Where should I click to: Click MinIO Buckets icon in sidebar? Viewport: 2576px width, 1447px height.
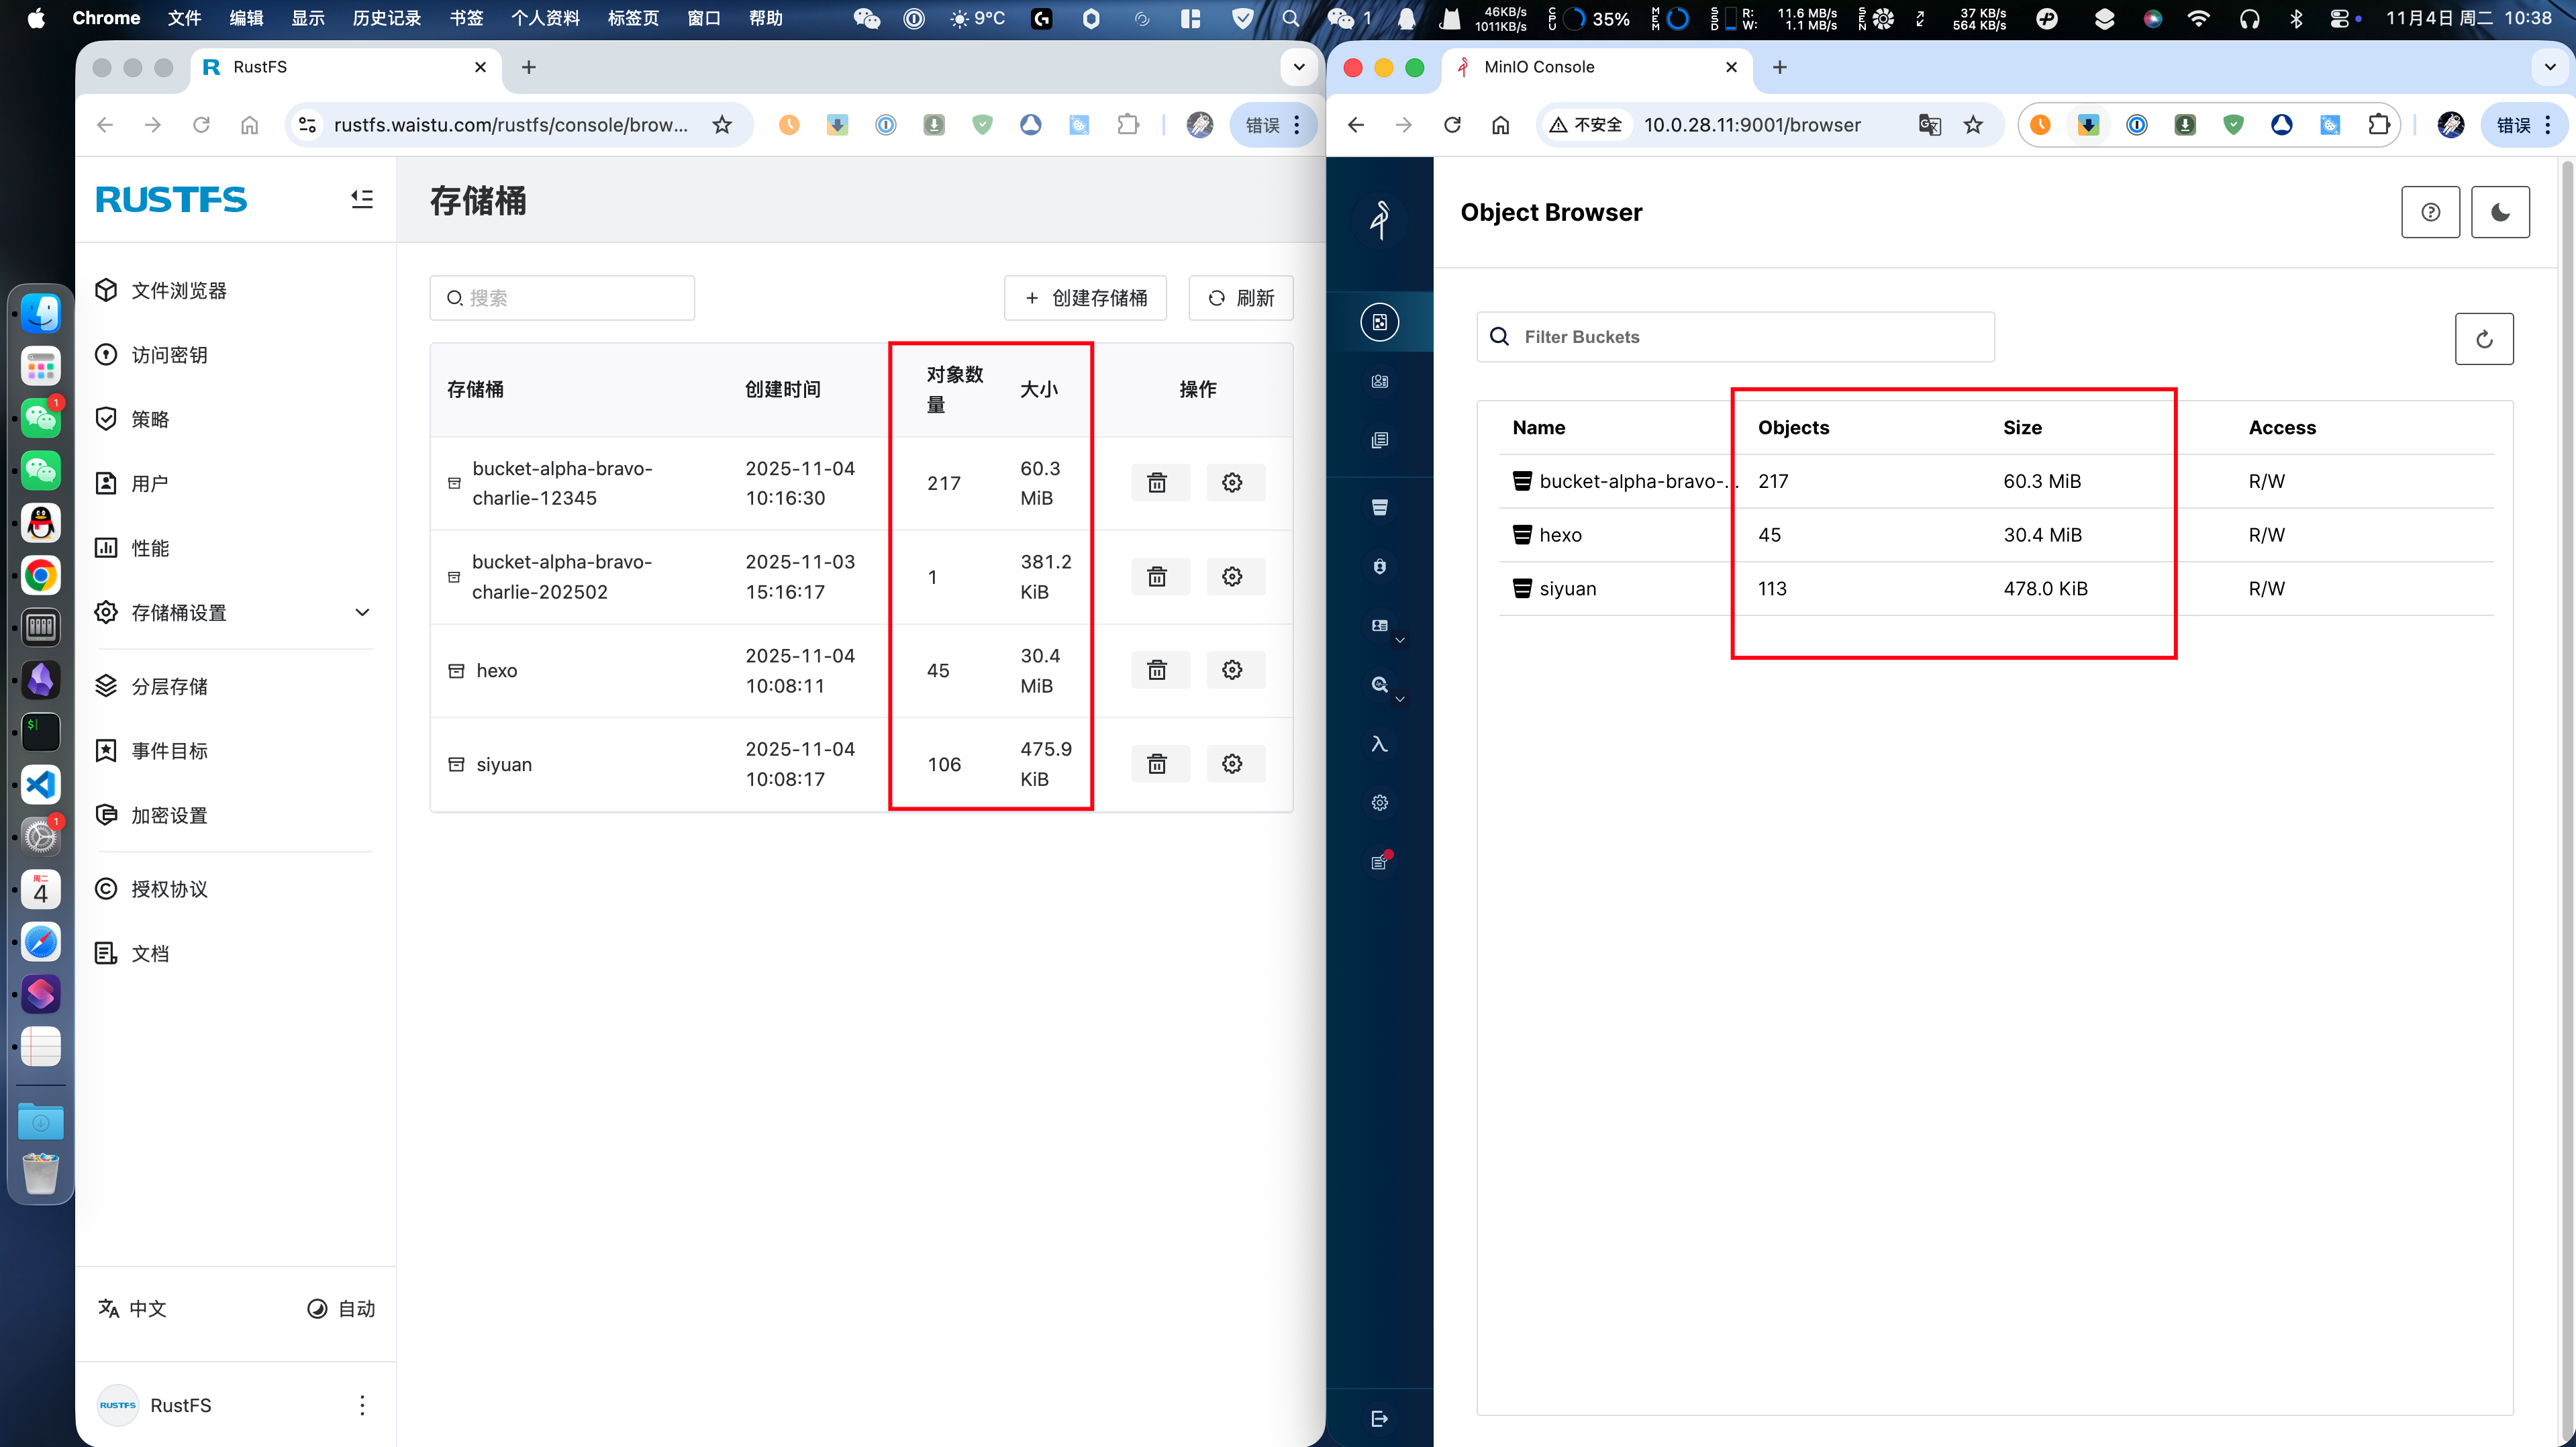(x=1379, y=507)
